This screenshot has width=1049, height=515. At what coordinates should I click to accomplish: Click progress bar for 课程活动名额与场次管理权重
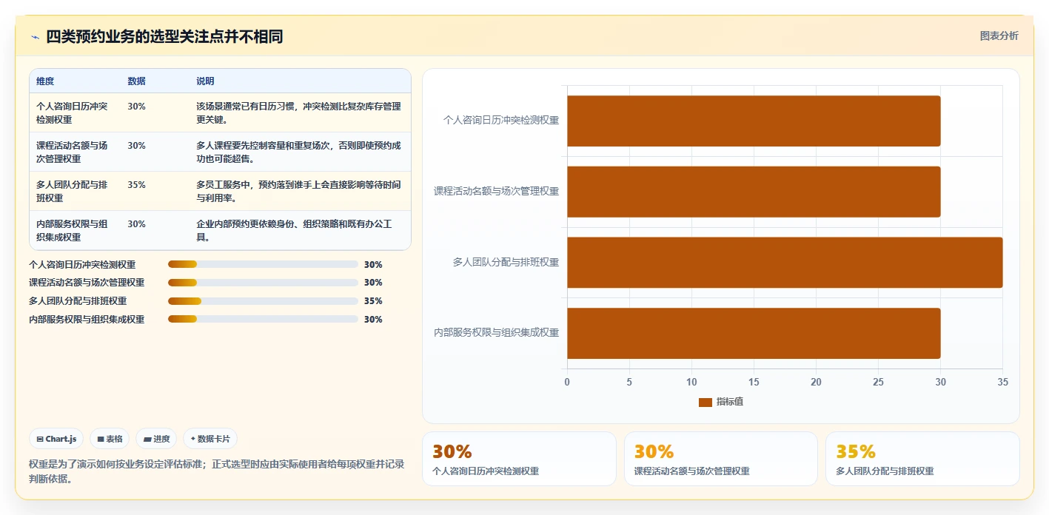coord(263,283)
